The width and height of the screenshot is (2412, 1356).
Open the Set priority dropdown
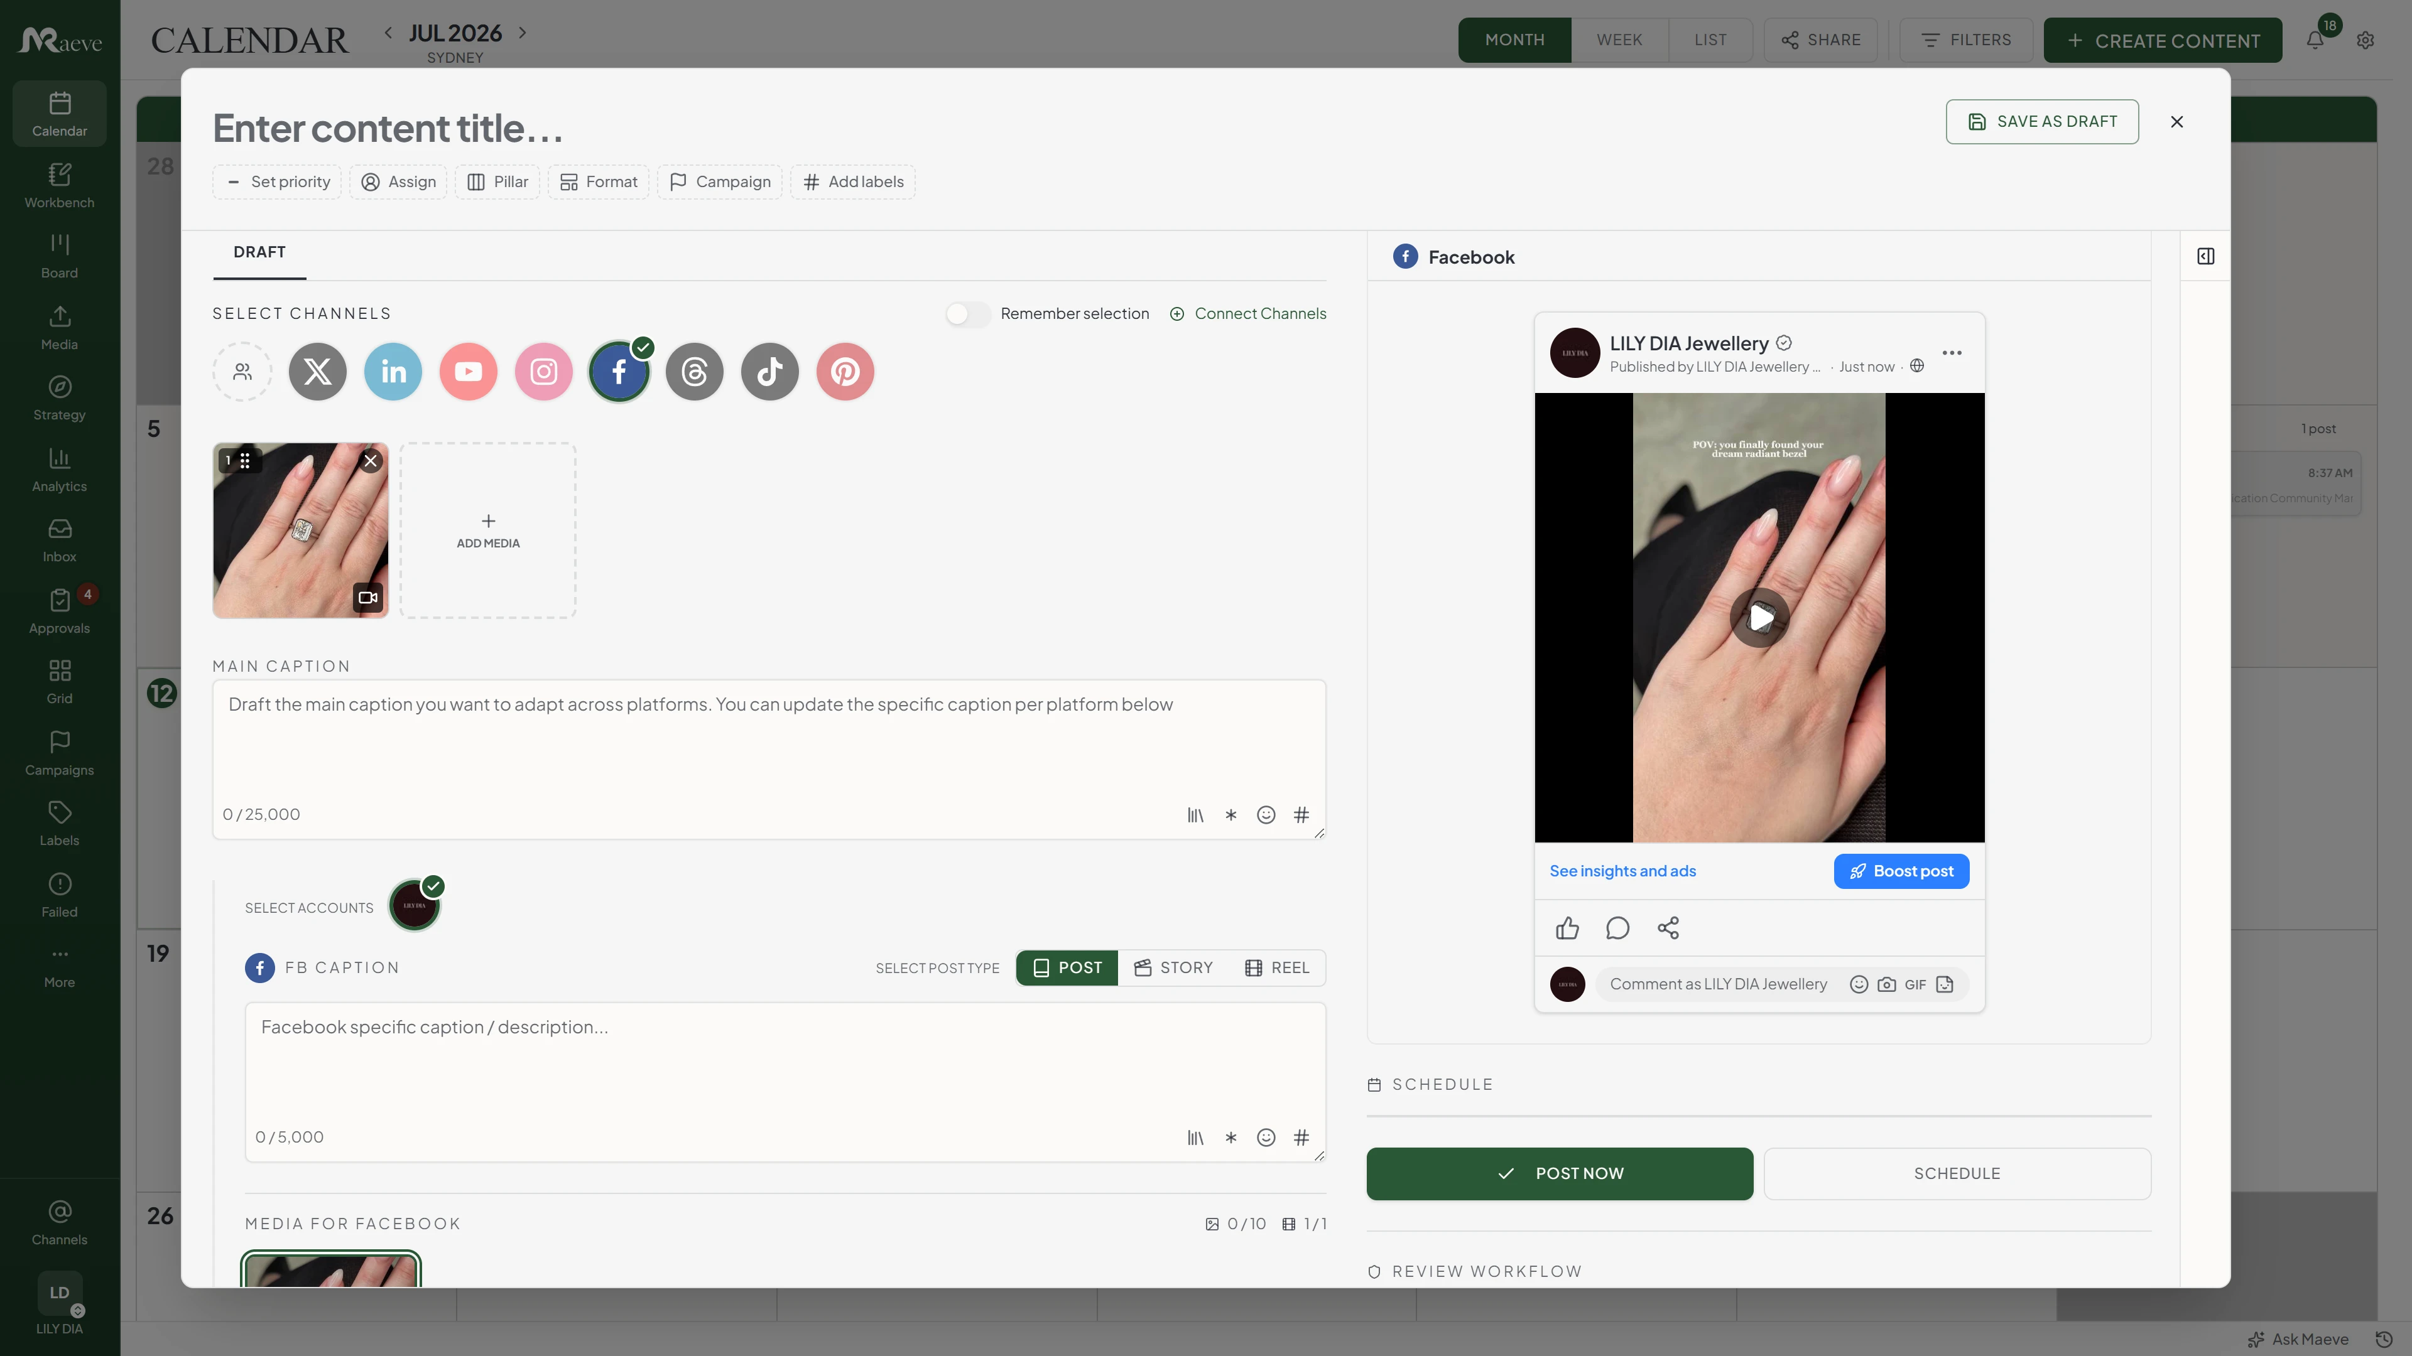(277, 181)
